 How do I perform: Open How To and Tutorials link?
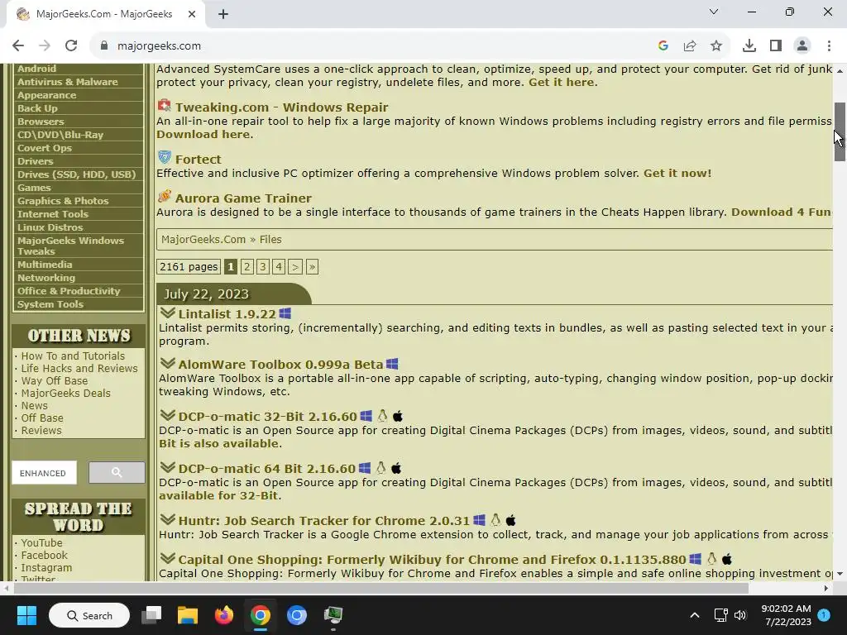73,356
